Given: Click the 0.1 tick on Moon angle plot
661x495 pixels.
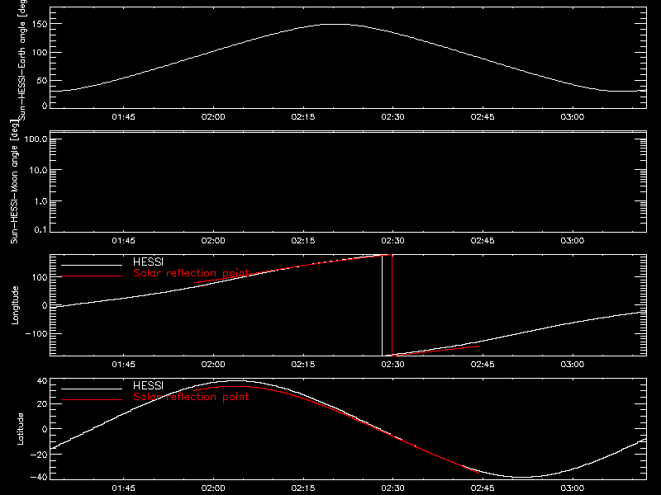Looking at the screenshot, I should point(40,229).
